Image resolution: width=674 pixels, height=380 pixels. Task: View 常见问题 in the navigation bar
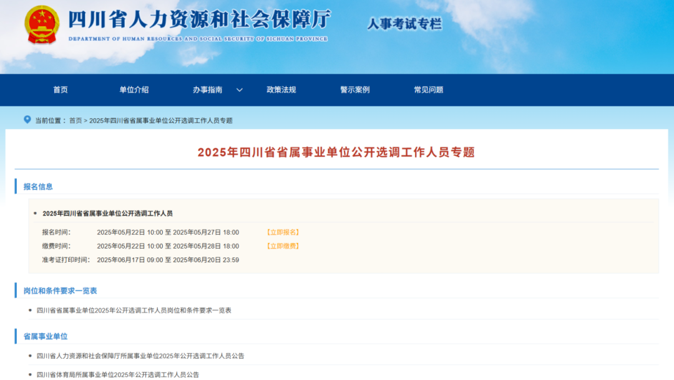coord(428,90)
